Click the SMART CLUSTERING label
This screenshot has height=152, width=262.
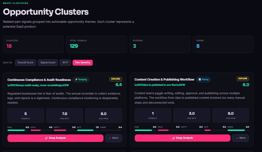[16, 3]
